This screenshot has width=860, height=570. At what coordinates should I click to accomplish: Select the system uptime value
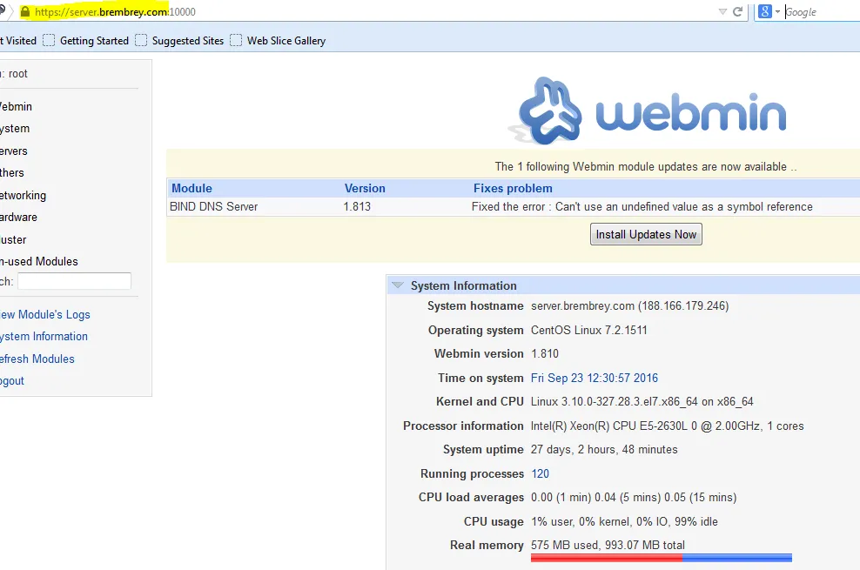(x=604, y=449)
